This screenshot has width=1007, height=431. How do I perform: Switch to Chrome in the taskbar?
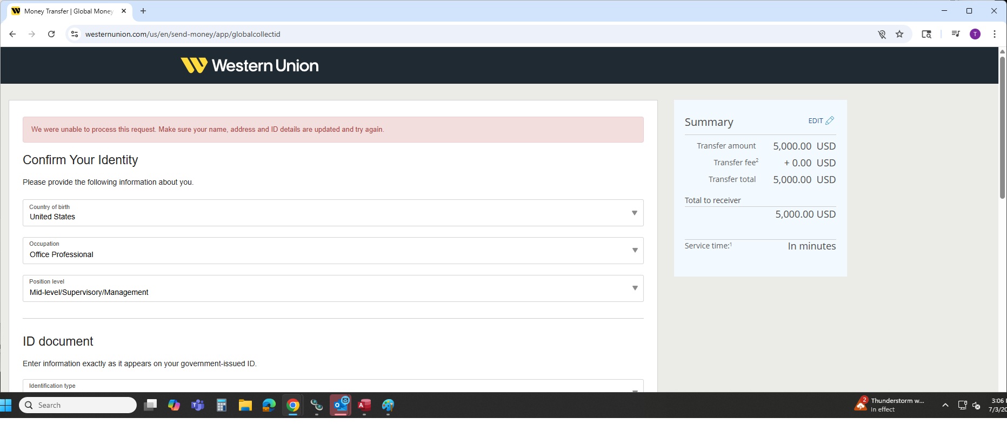coord(293,405)
